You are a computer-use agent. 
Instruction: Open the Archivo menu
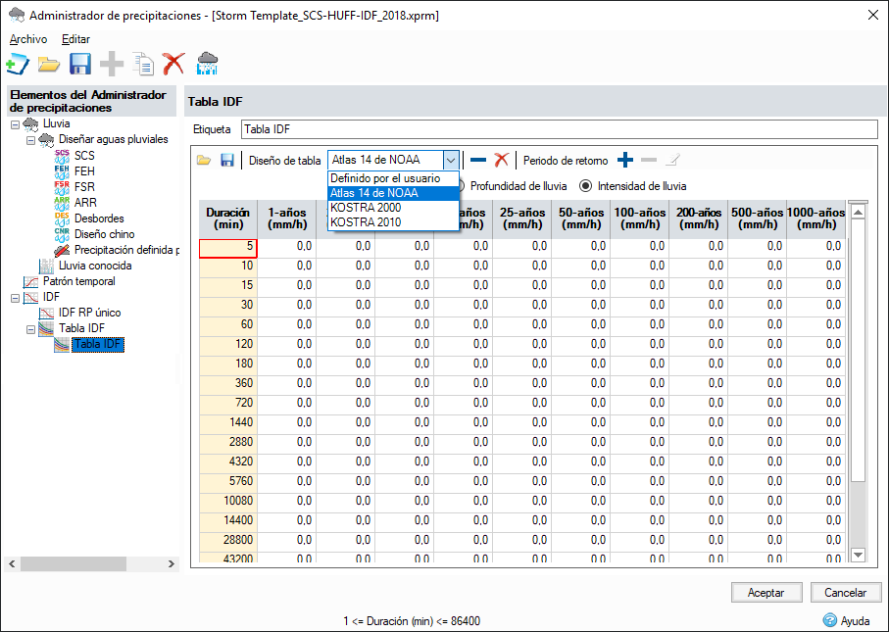point(28,39)
